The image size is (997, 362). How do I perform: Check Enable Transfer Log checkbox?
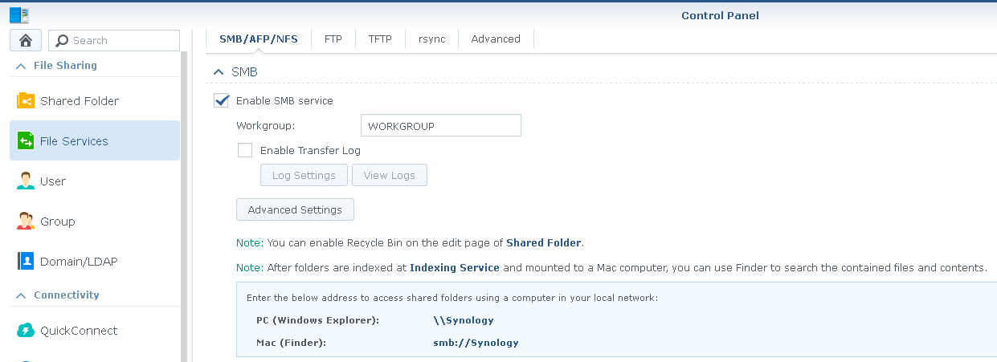coord(245,150)
